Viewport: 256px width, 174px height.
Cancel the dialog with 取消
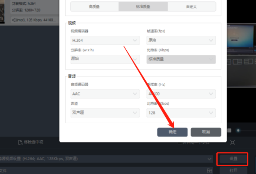(206, 132)
